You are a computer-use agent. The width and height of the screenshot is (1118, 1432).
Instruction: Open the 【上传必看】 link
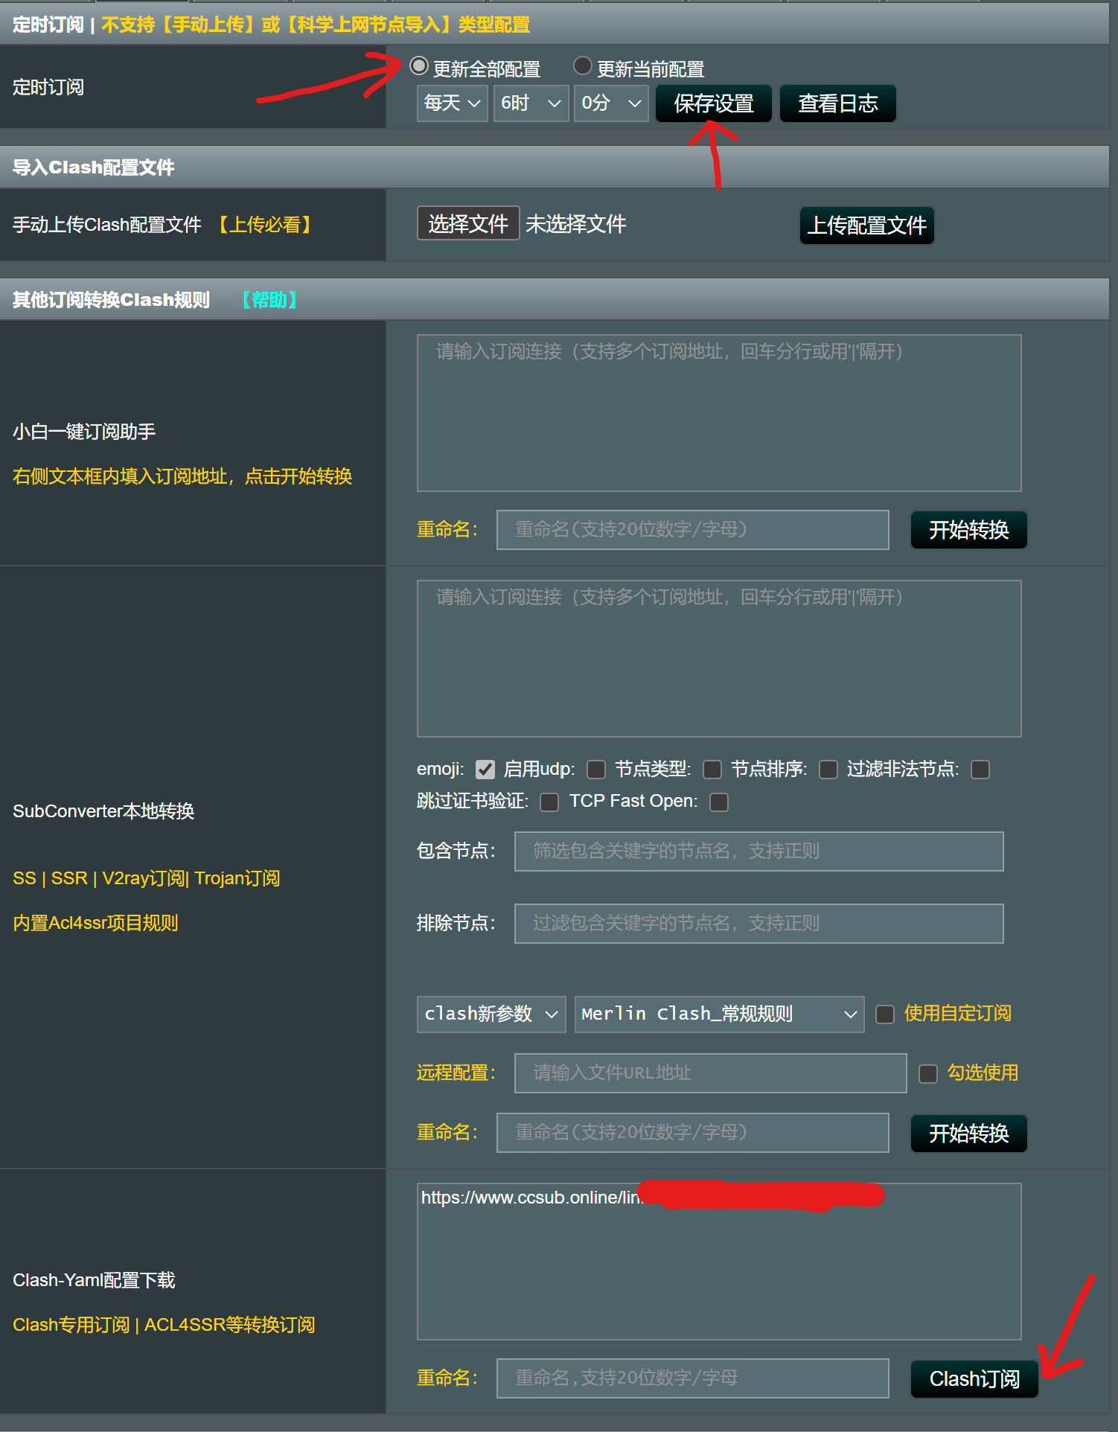point(264,225)
